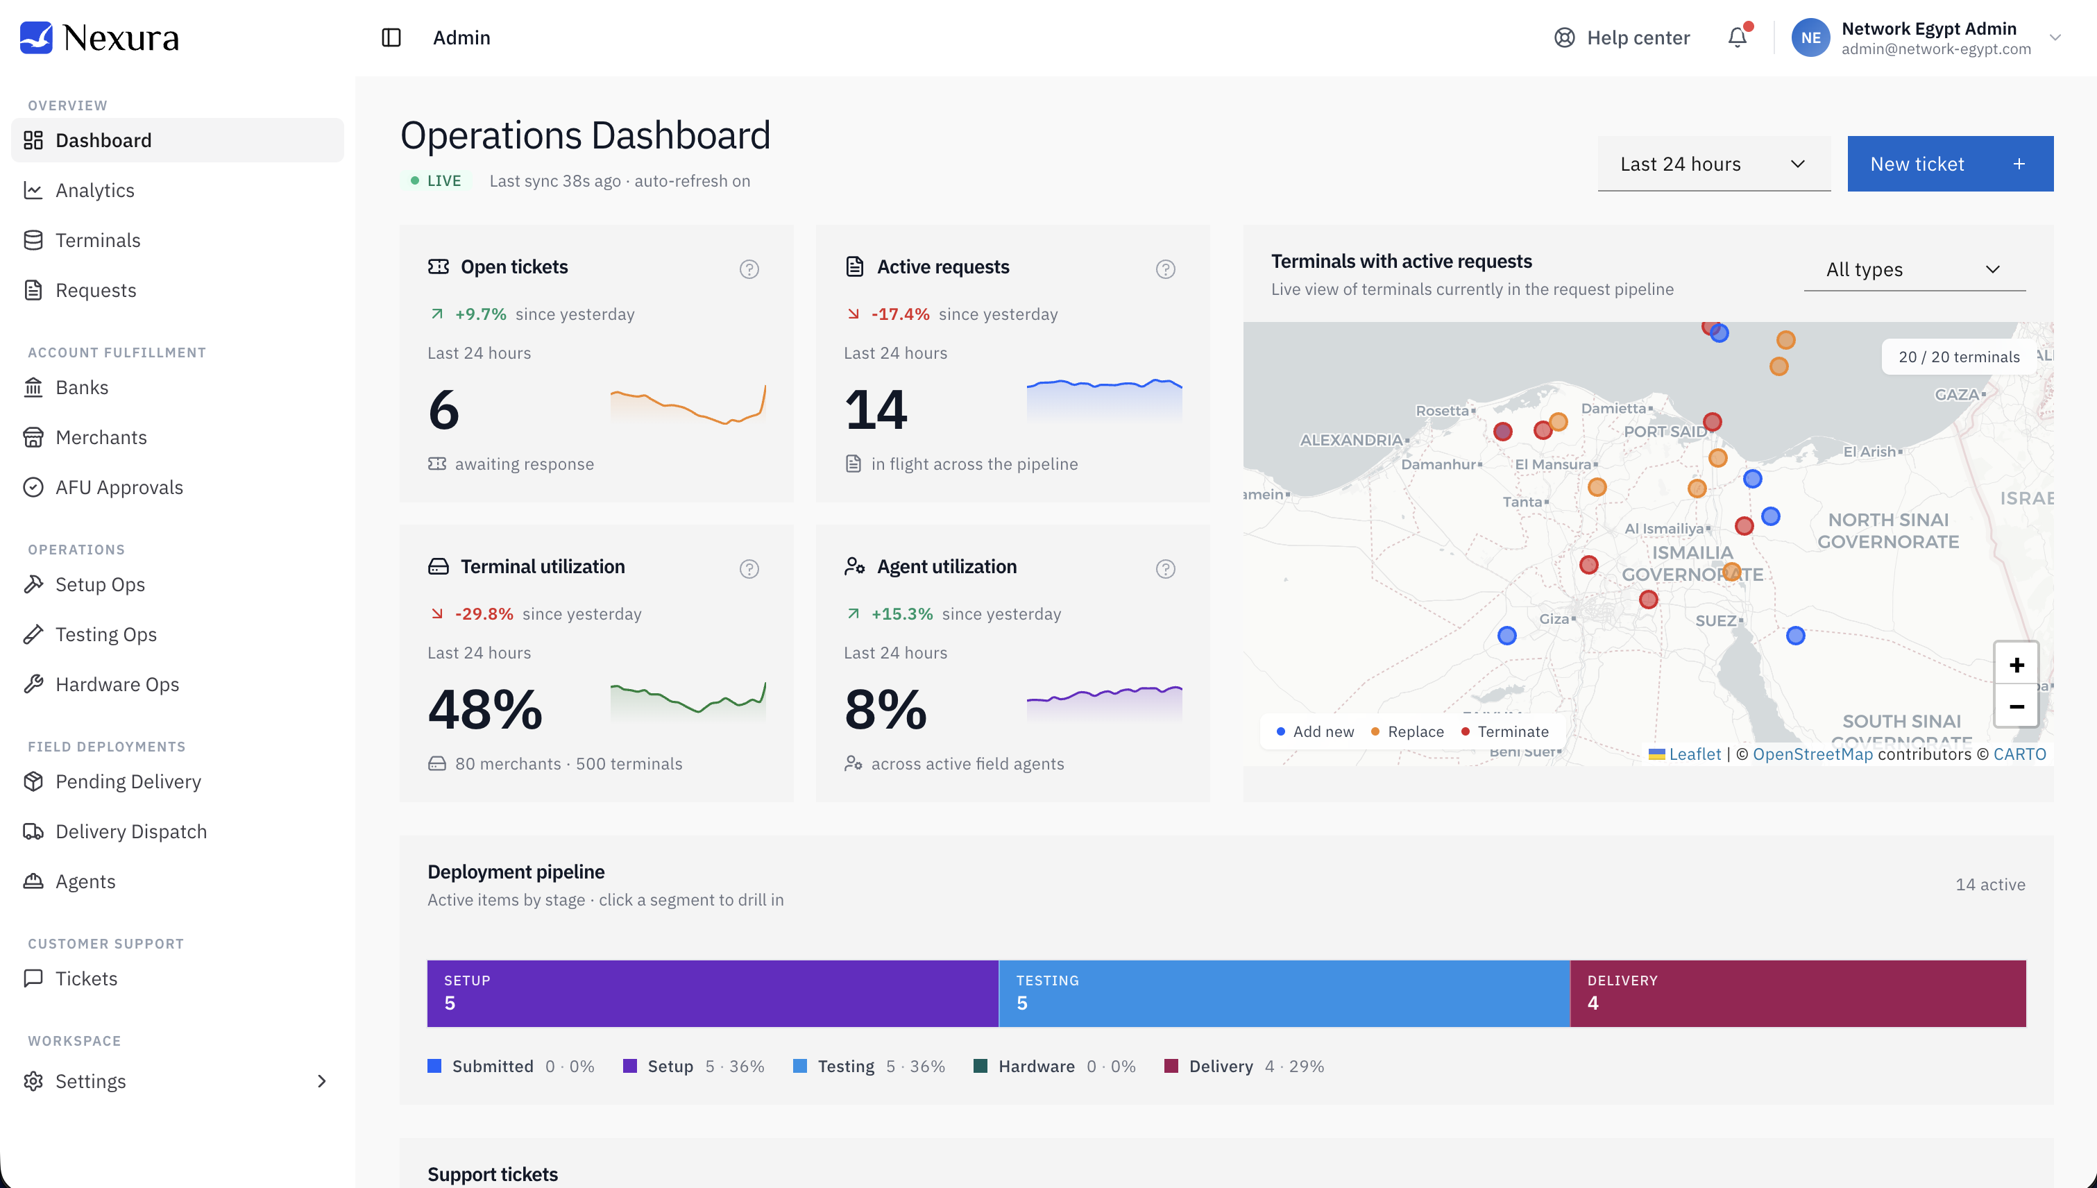Click the Settings gear icon
This screenshot has width=2097, height=1188.
click(33, 1081)
